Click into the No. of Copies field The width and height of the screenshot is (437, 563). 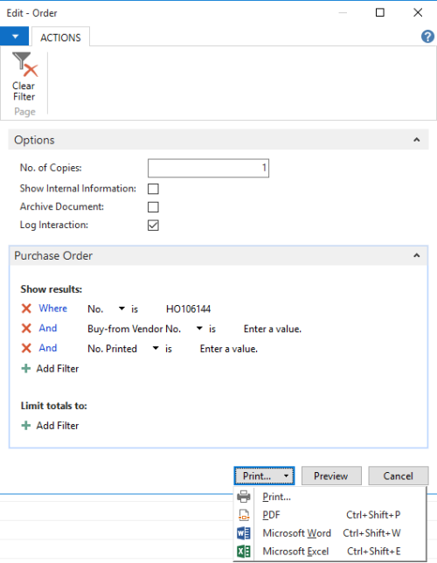pyautogui.click(x=208, y=168)
